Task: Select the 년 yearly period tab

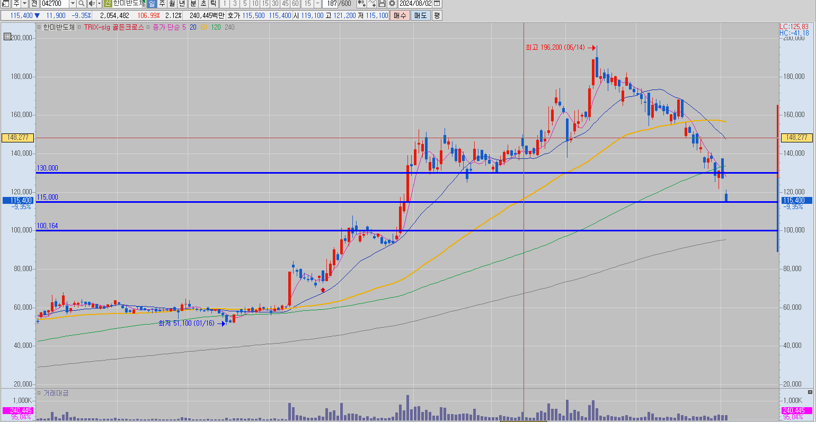Action: coord(182,4)
